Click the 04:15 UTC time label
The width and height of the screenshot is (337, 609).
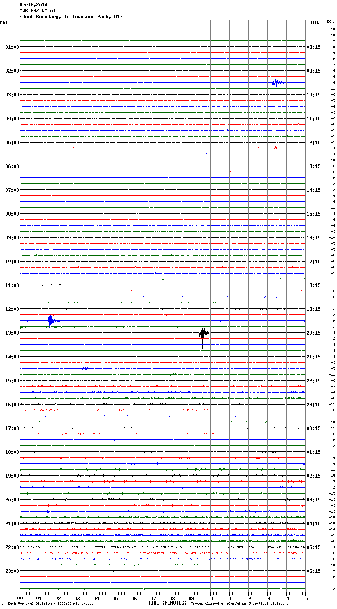click(x=314, y=524)
